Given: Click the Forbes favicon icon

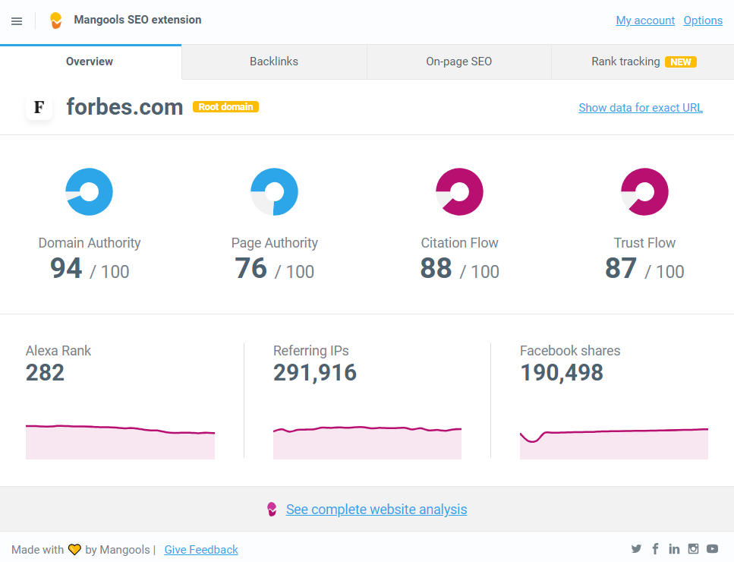Looking at the screenshot, I should pos(39,107).
